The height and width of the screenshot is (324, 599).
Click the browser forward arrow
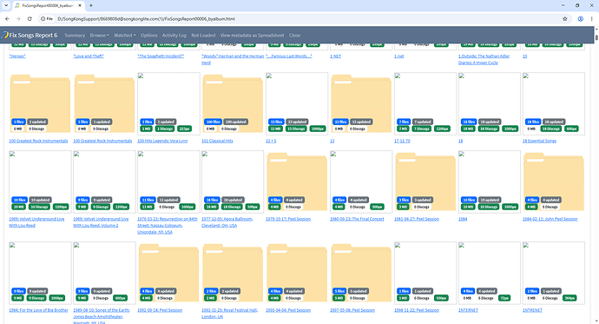(18, 19)
